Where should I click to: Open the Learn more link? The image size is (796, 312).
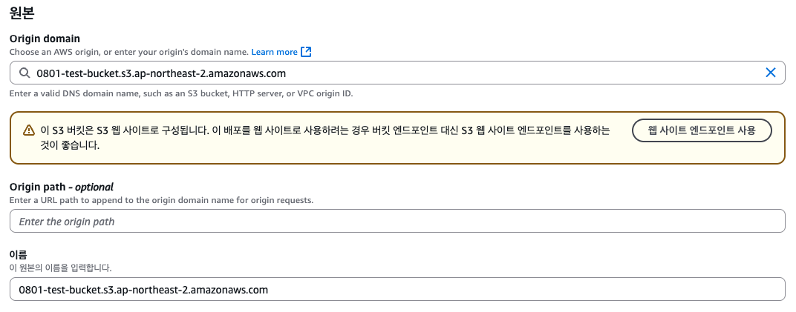(274, 52)
